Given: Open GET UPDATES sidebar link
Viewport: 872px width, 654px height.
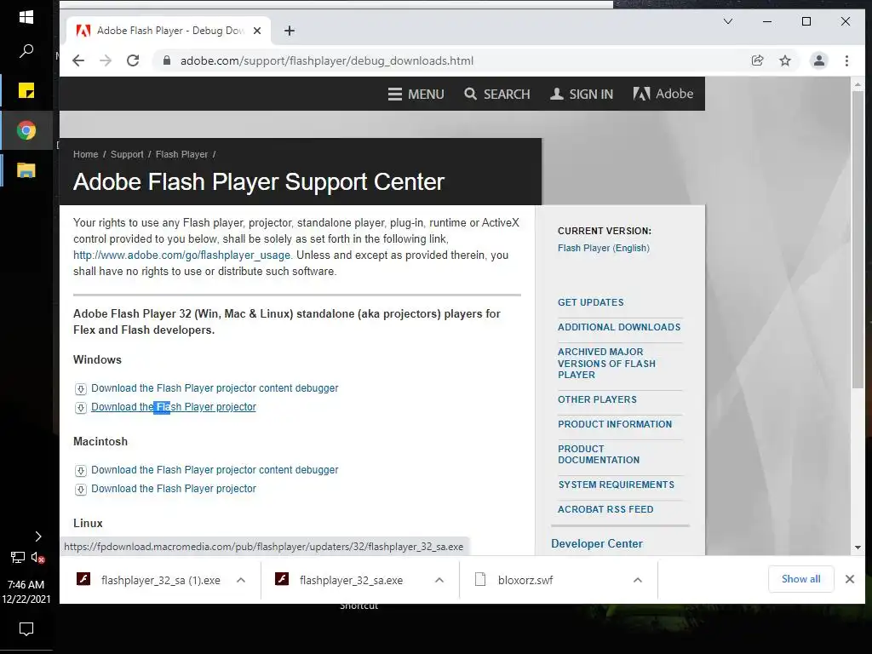Looking at the screenshot, I should click(591, 302).
